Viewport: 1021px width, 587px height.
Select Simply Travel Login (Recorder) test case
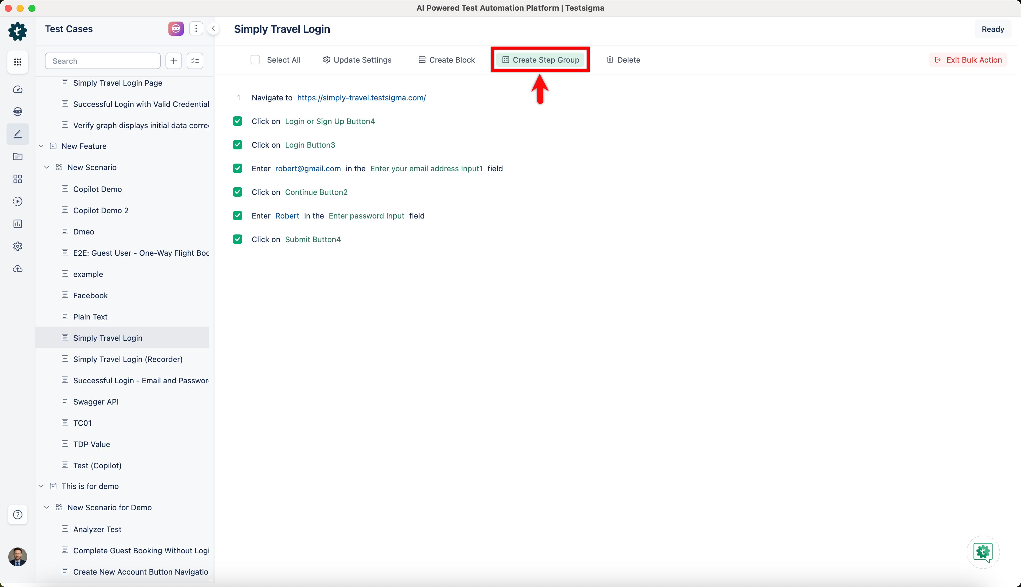pos(127,359)
